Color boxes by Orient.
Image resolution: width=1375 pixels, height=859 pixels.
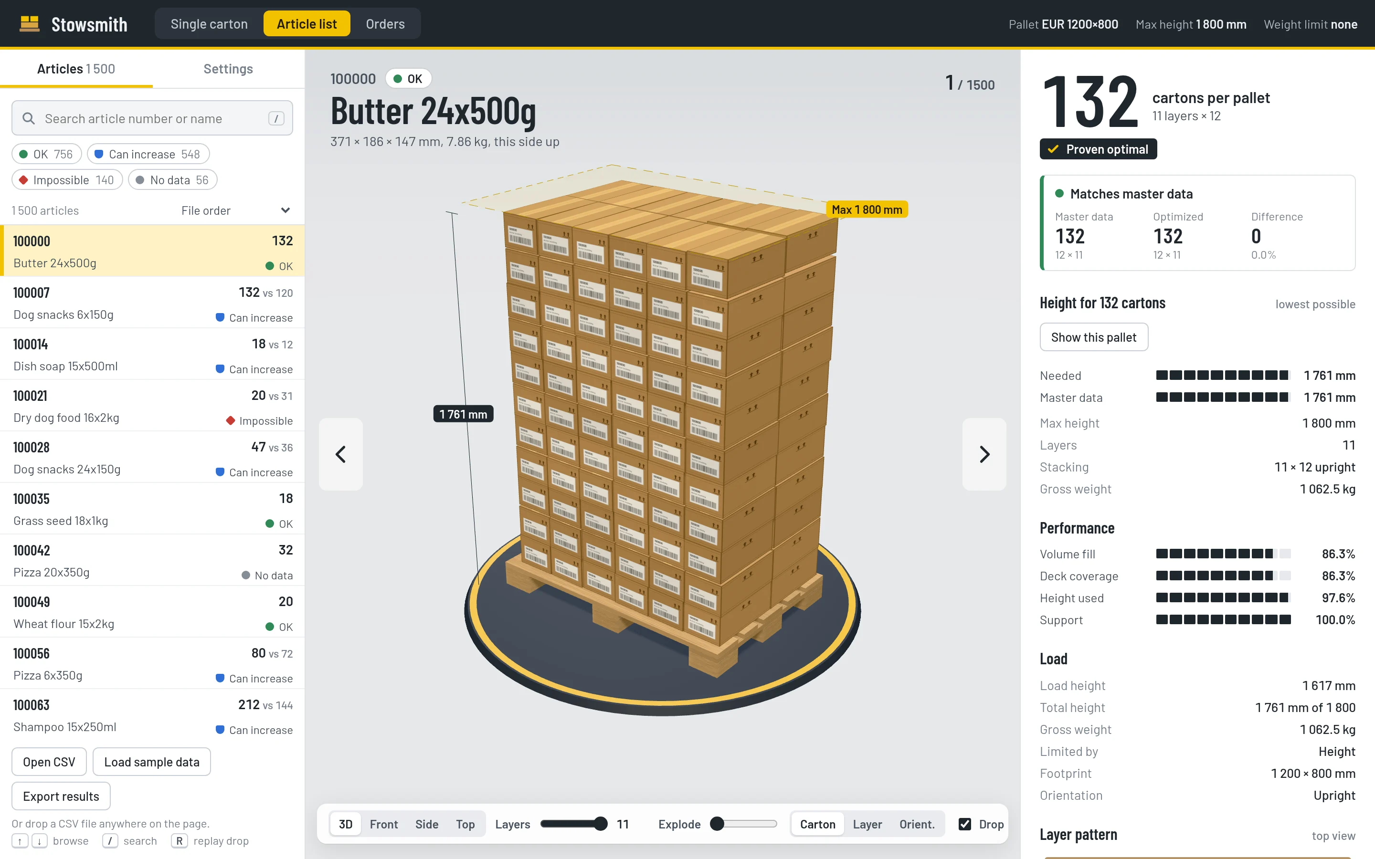pyautogui.click(x=917, y=824)
